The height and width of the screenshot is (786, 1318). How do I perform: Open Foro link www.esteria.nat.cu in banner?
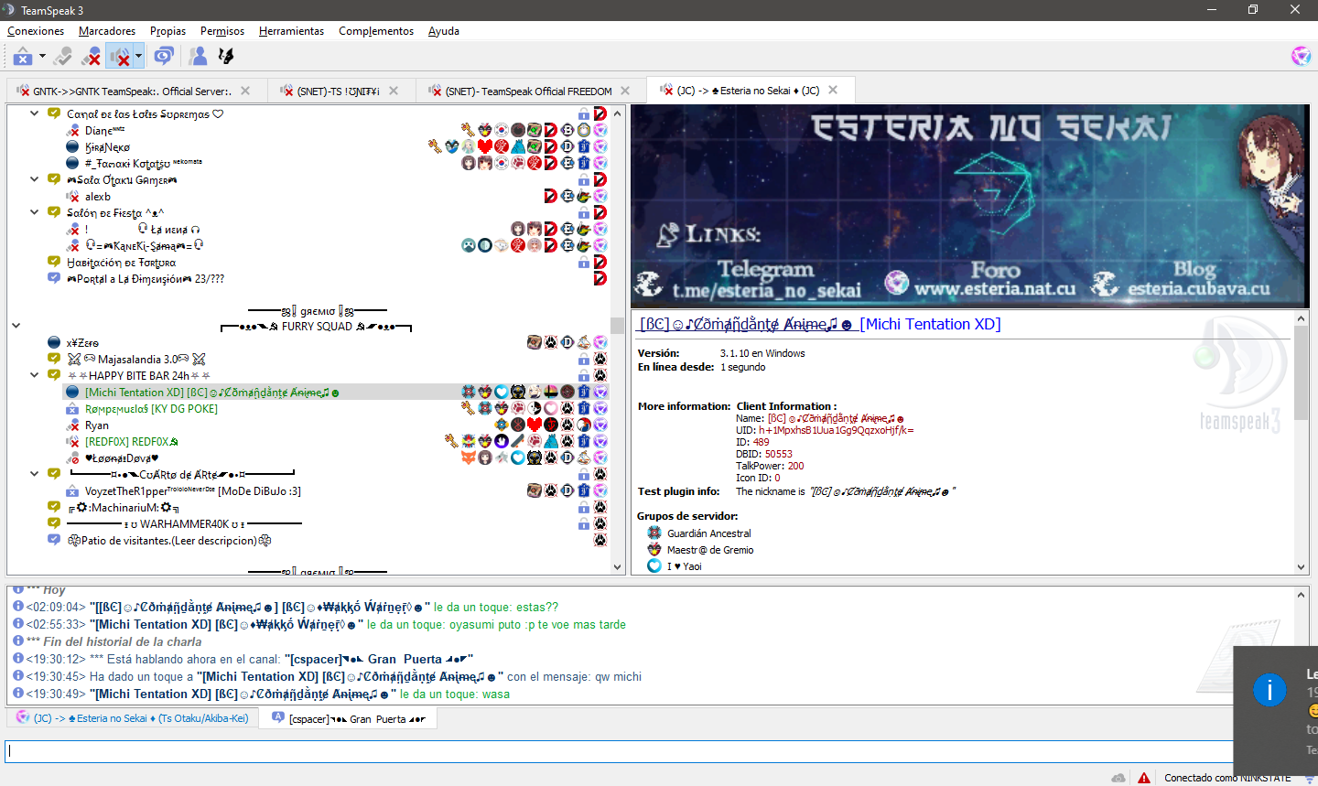tap(995, 289)
